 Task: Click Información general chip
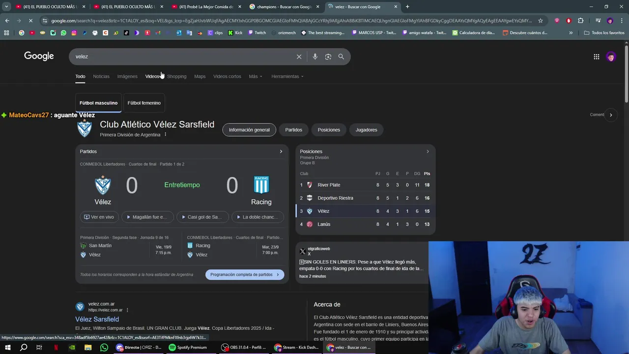click(249, 130)
